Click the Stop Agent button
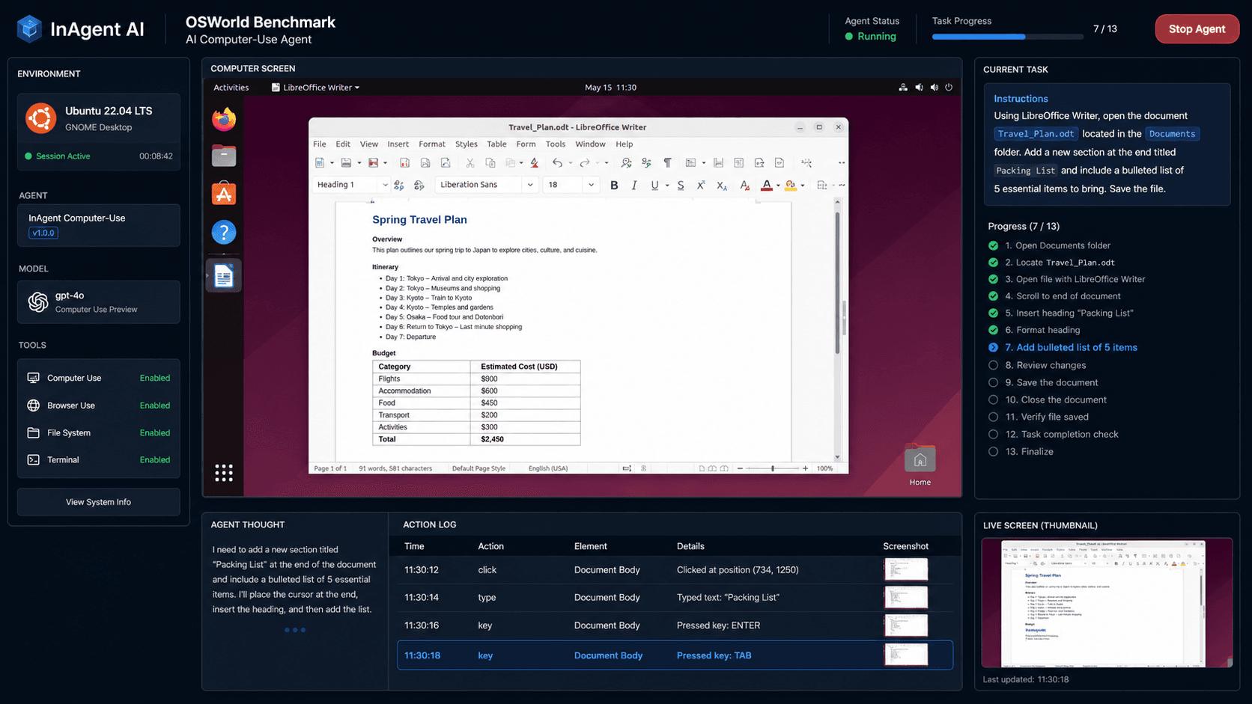The image size is (1252, 704). click(1197, 29)
